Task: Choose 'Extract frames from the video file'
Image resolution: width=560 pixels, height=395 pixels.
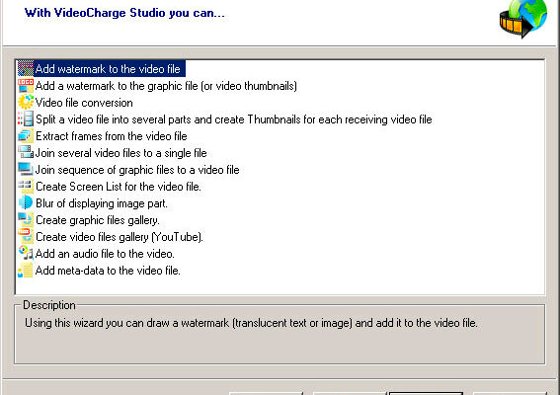Action: [112, 136]
